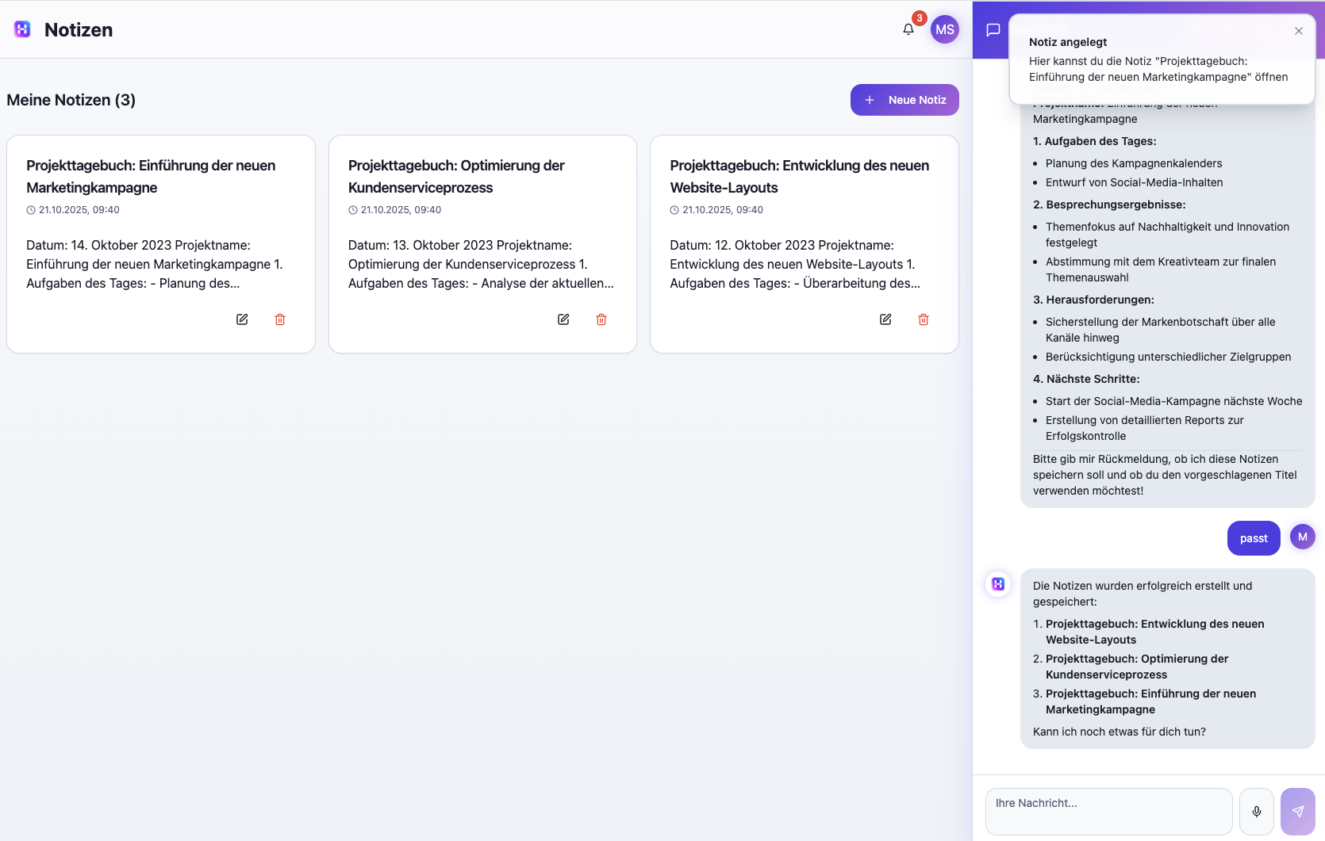Edit the Marketingkampagne note
This screenshot has height=841, width=1325.
(242, 319)
